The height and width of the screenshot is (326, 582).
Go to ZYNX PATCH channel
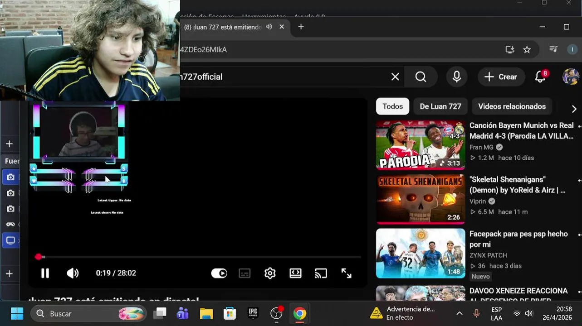(x=488, y=255)
